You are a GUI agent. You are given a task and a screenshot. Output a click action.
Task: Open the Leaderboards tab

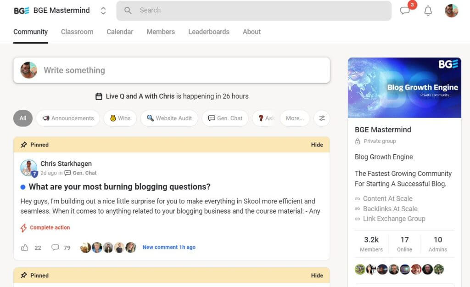(x=208, y=32)
